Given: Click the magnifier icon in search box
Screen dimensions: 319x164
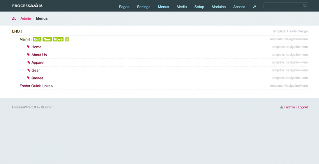Looking at the screenshot, I should pyautogui.click(x=304, y=6).
